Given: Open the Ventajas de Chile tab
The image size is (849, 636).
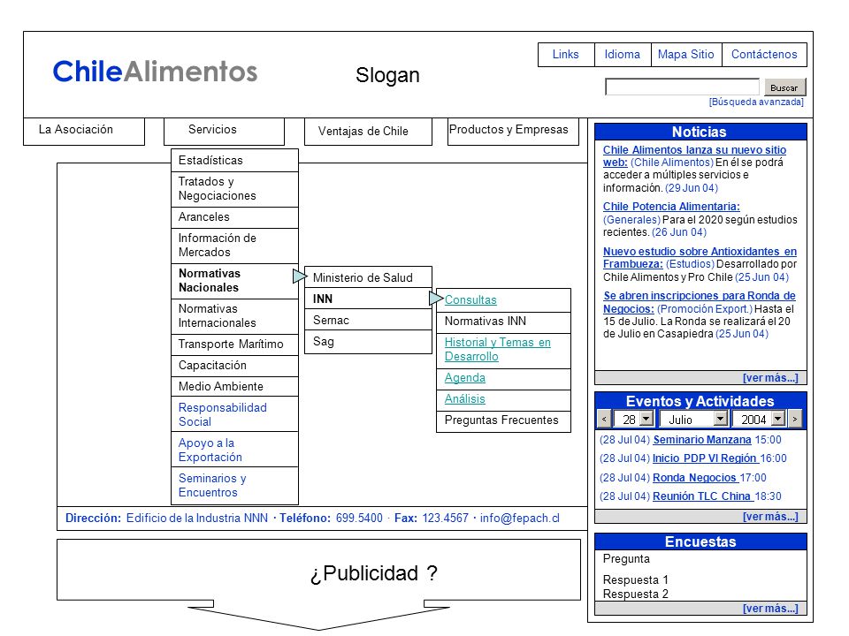Looking at the screenshot, I should [368, 132].
